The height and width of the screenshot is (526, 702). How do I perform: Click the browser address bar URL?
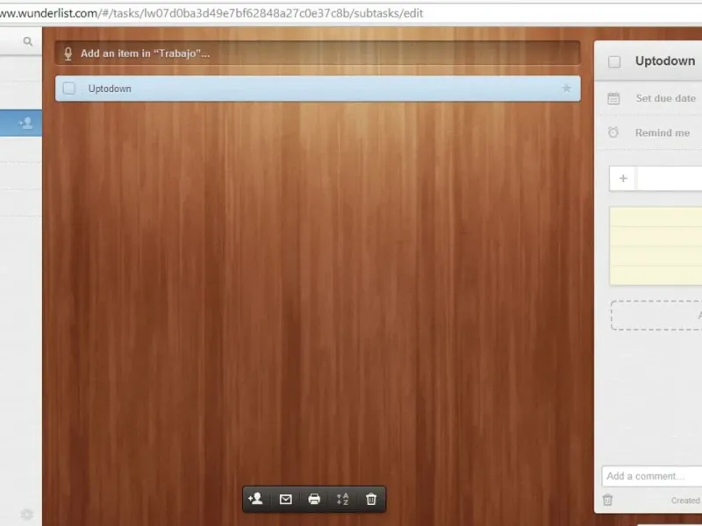[x=211, y=13]
